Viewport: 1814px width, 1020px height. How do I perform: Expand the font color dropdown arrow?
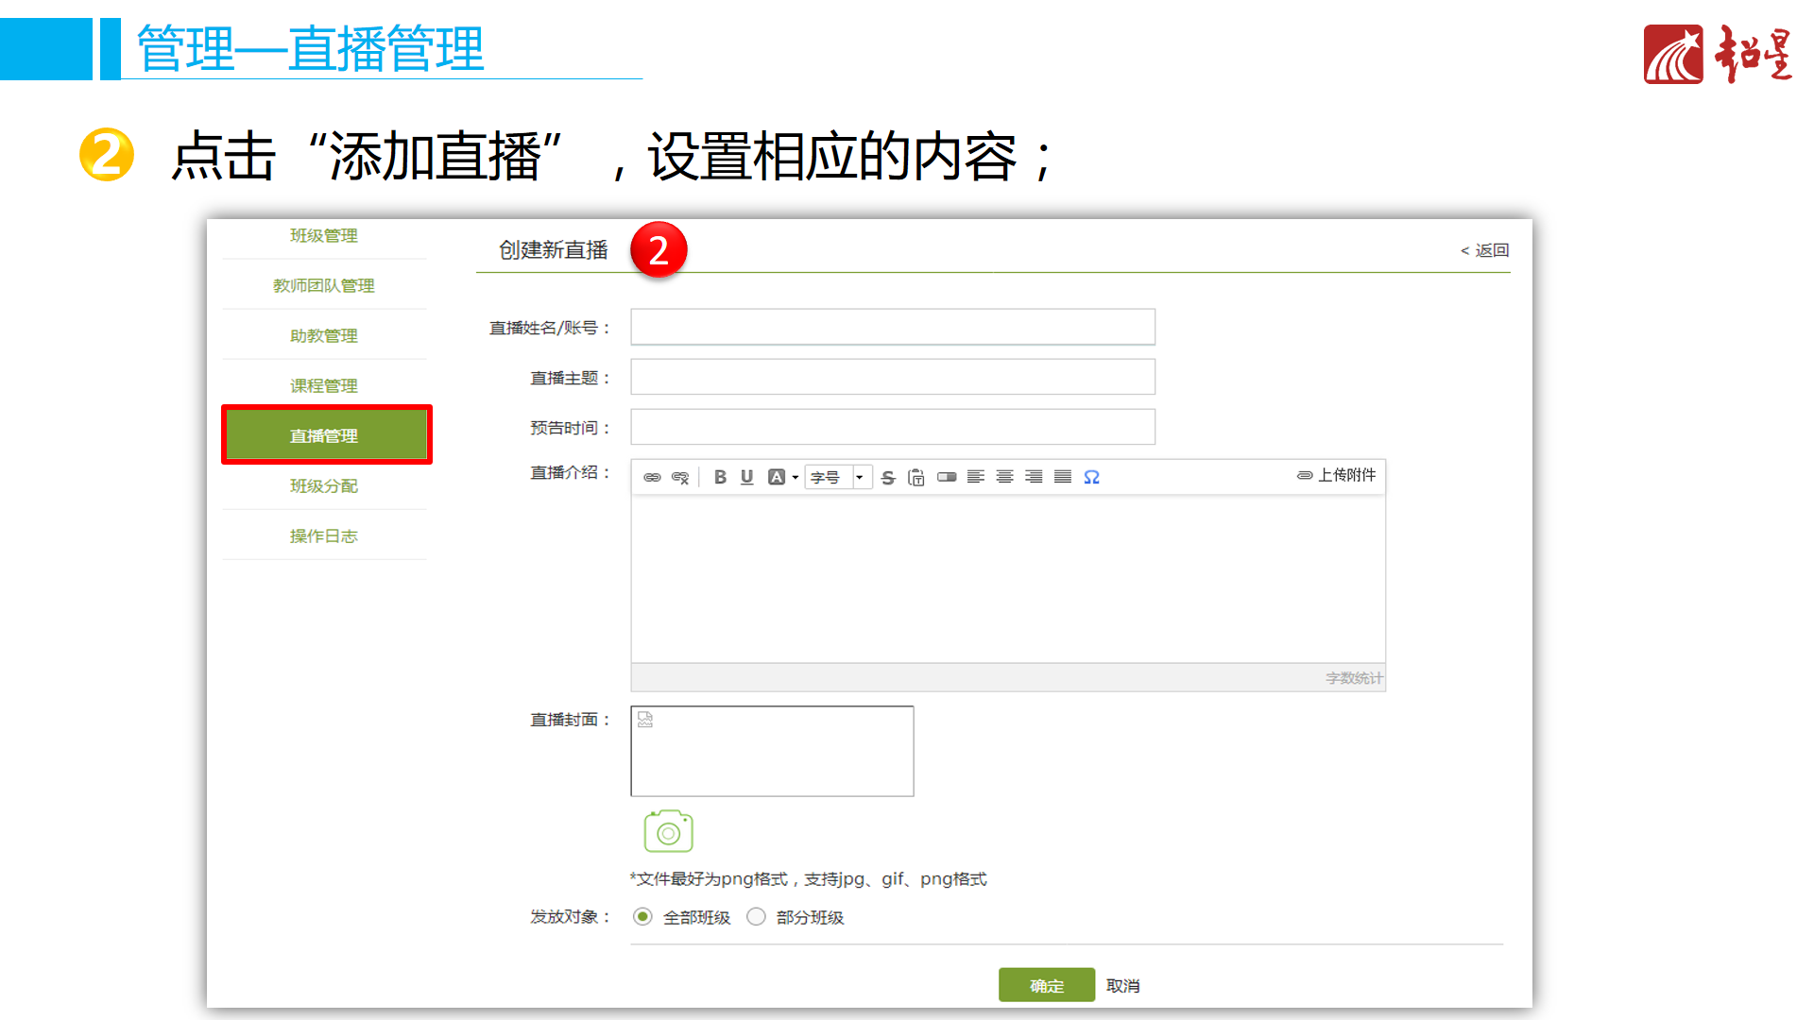click(x=796, y=477)
